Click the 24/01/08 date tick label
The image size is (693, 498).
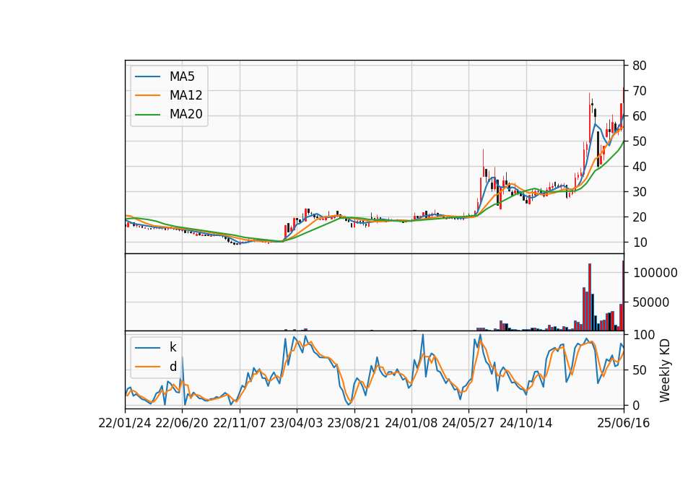411,423
